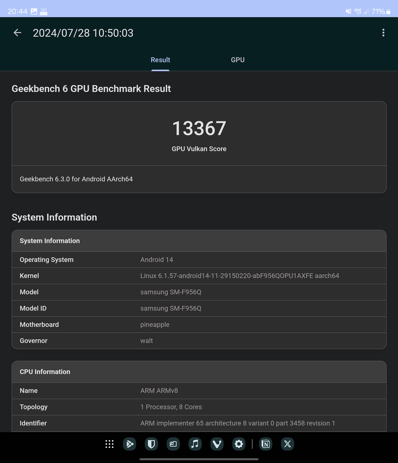398x463 pixels.
Task: Open Vivaldi browser from taskbar
Action: point(217,444)
